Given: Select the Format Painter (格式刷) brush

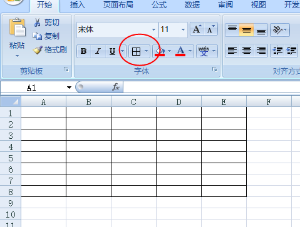Looking at the screenshot, I should point(50,50).
